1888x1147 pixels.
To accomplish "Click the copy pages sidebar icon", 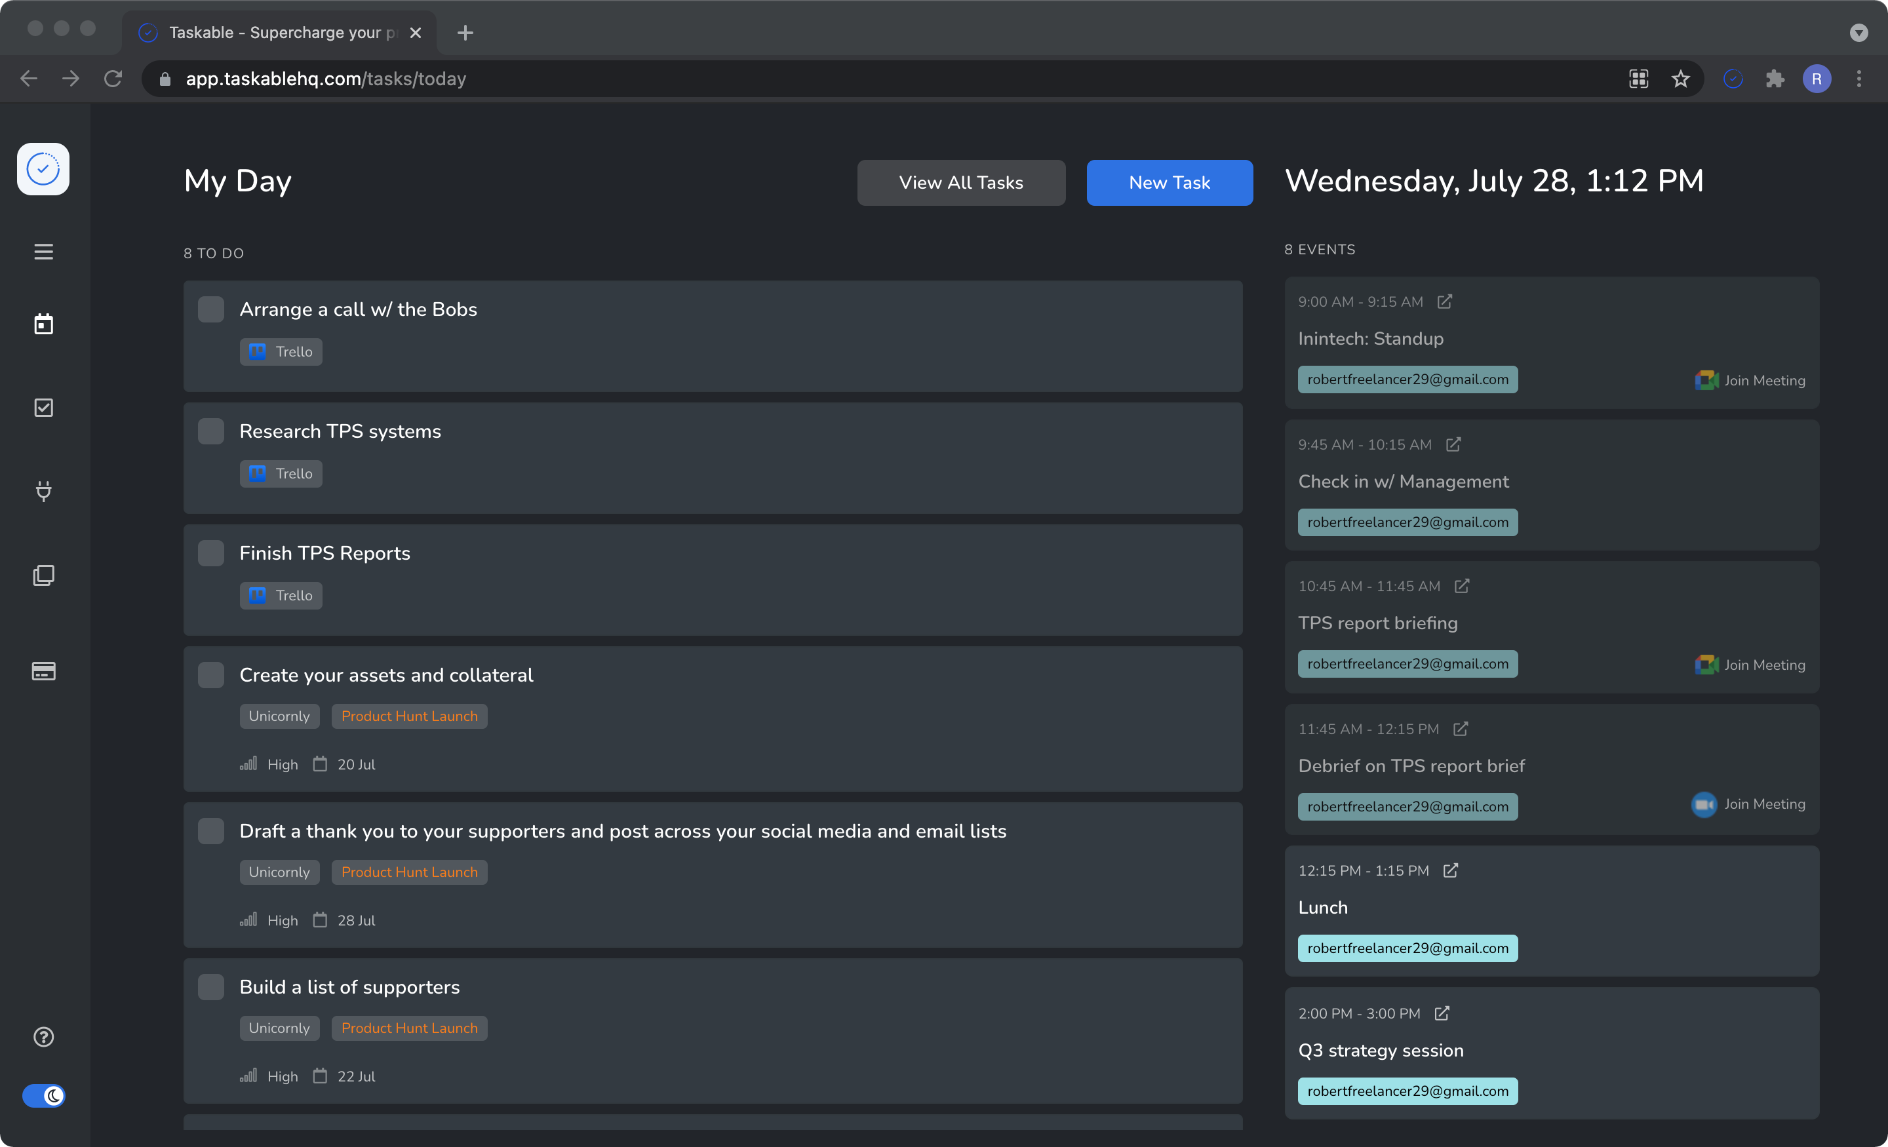I will pyautogui.click(x=44, y=575).
